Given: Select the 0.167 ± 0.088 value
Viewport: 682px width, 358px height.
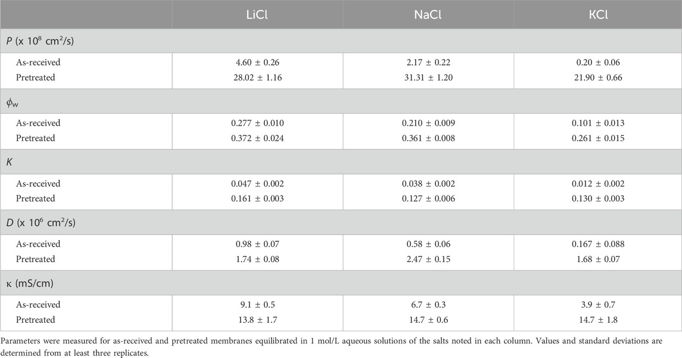Looking at the screenshot, I should point(597,244).
